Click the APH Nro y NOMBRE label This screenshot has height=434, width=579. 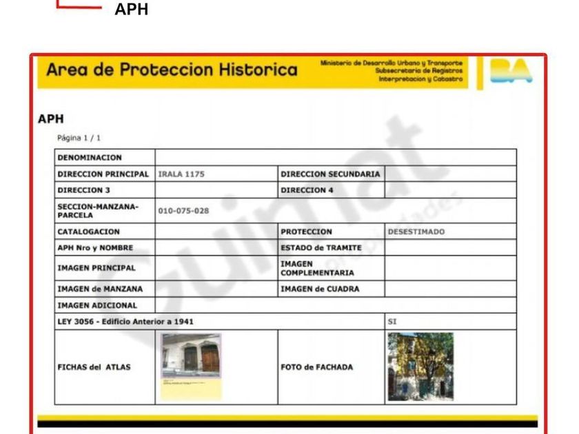pos(95,248)
